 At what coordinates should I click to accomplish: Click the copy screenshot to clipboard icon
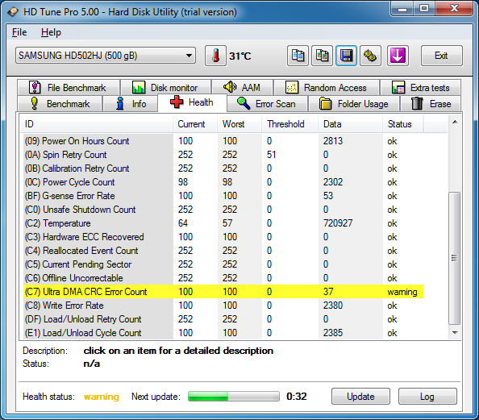point(322,56)
